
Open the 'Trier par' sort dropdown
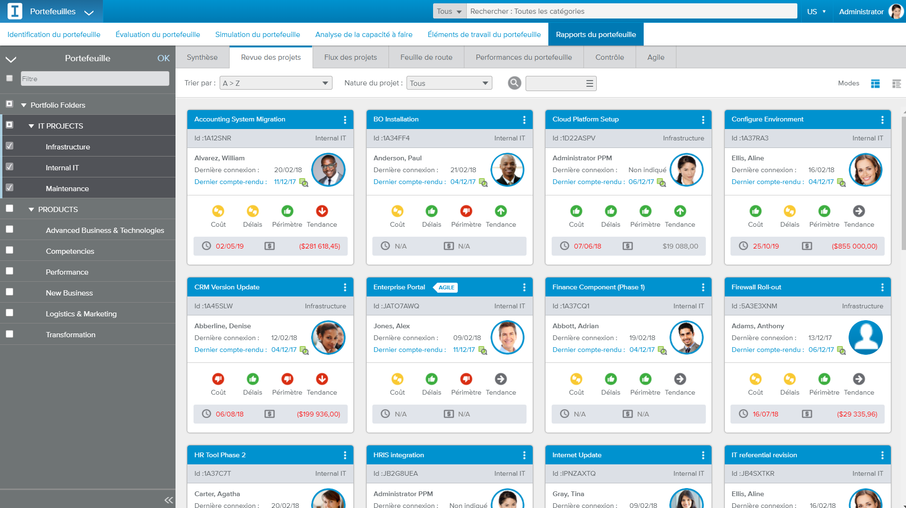(x=275, y=83)
